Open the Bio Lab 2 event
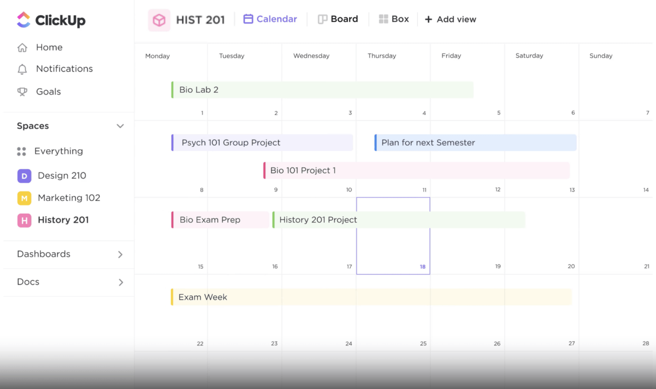This screenshot has width=656, height=389. 322,90
